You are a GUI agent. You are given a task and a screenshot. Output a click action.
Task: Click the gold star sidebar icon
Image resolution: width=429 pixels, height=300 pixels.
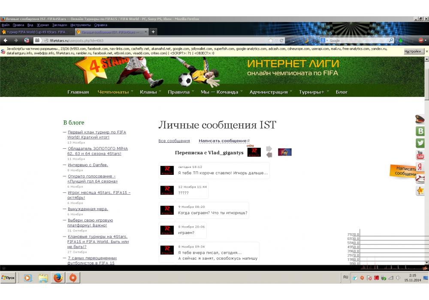[x=420, y=190]
